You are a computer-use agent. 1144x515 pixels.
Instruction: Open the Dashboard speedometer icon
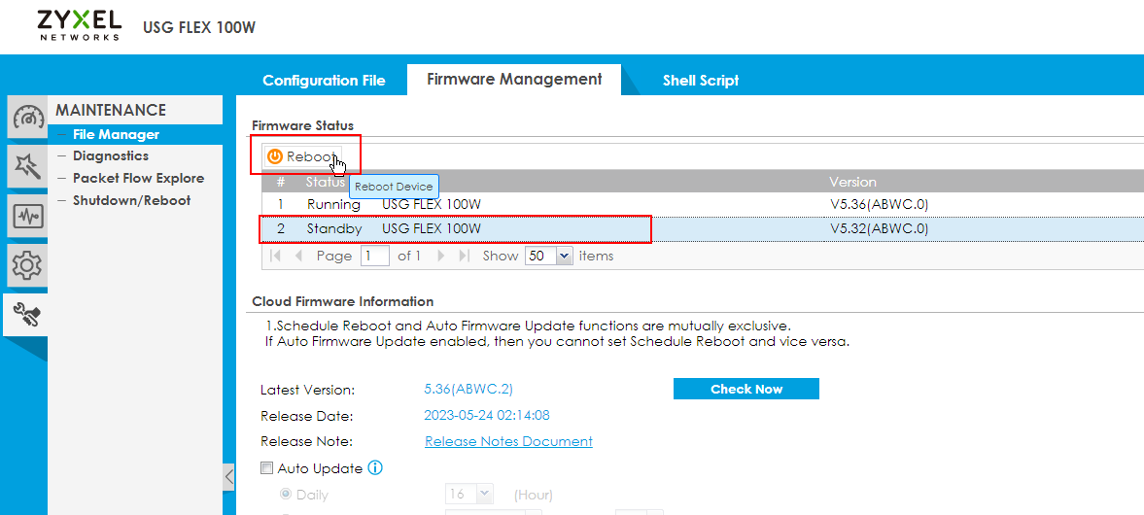(27, 119)
